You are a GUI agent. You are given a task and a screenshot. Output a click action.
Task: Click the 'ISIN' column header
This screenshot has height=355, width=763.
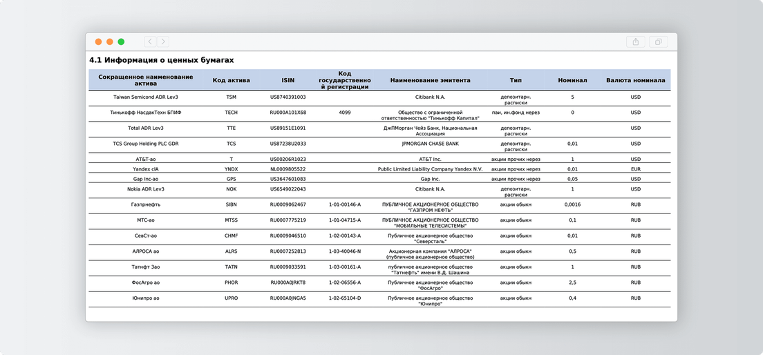coord(288,80)
